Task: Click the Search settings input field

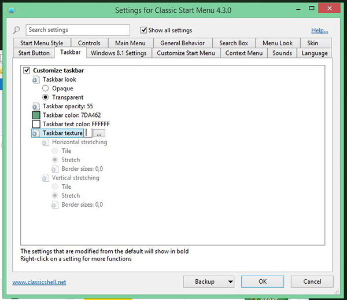Action: pyautogui.click(x=77, y=30)
